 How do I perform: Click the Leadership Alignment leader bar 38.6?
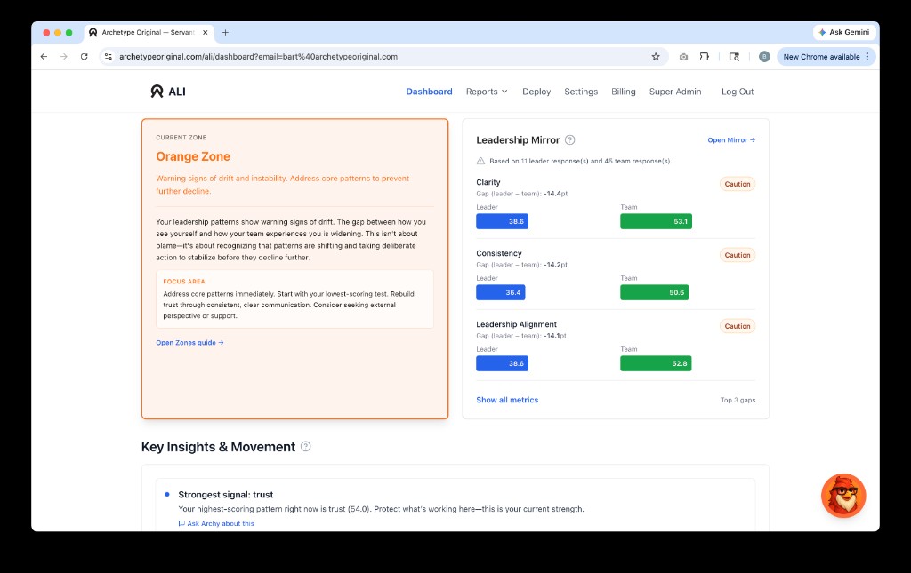502,363
